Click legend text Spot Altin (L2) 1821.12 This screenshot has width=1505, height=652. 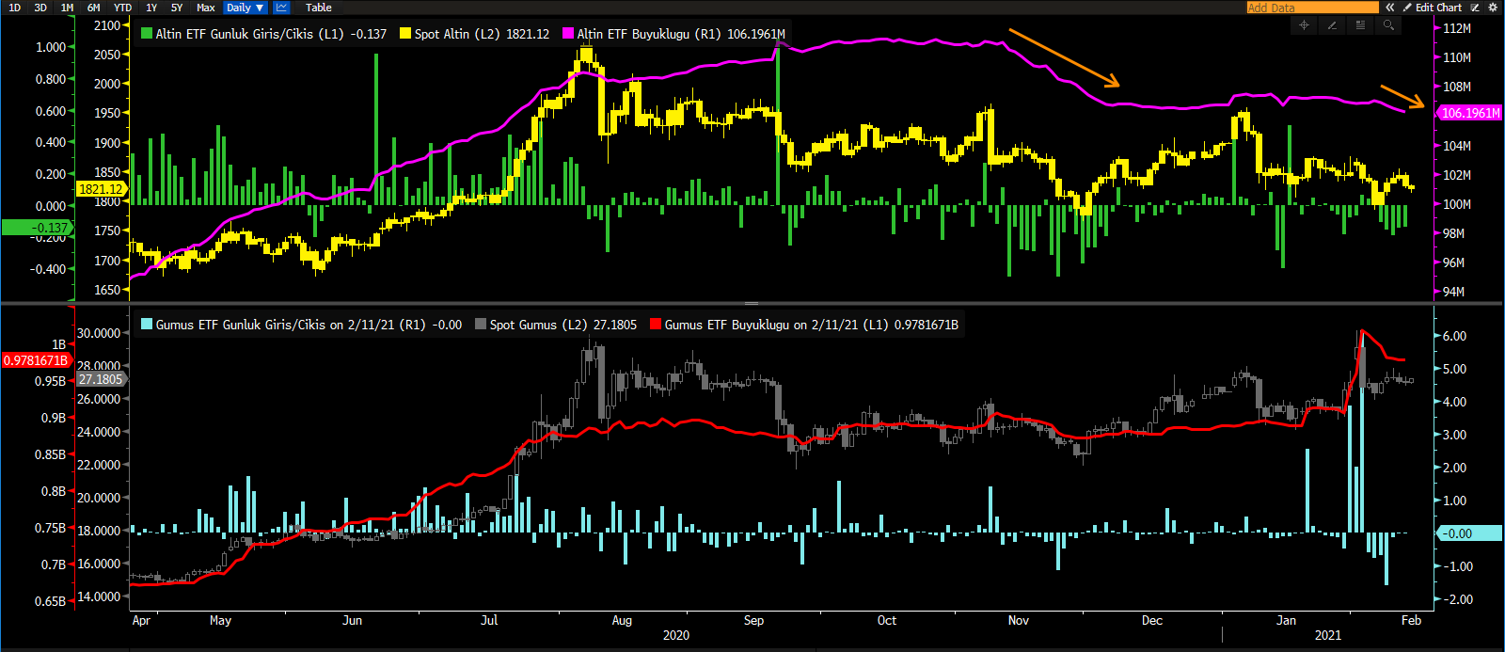[482, 34]
